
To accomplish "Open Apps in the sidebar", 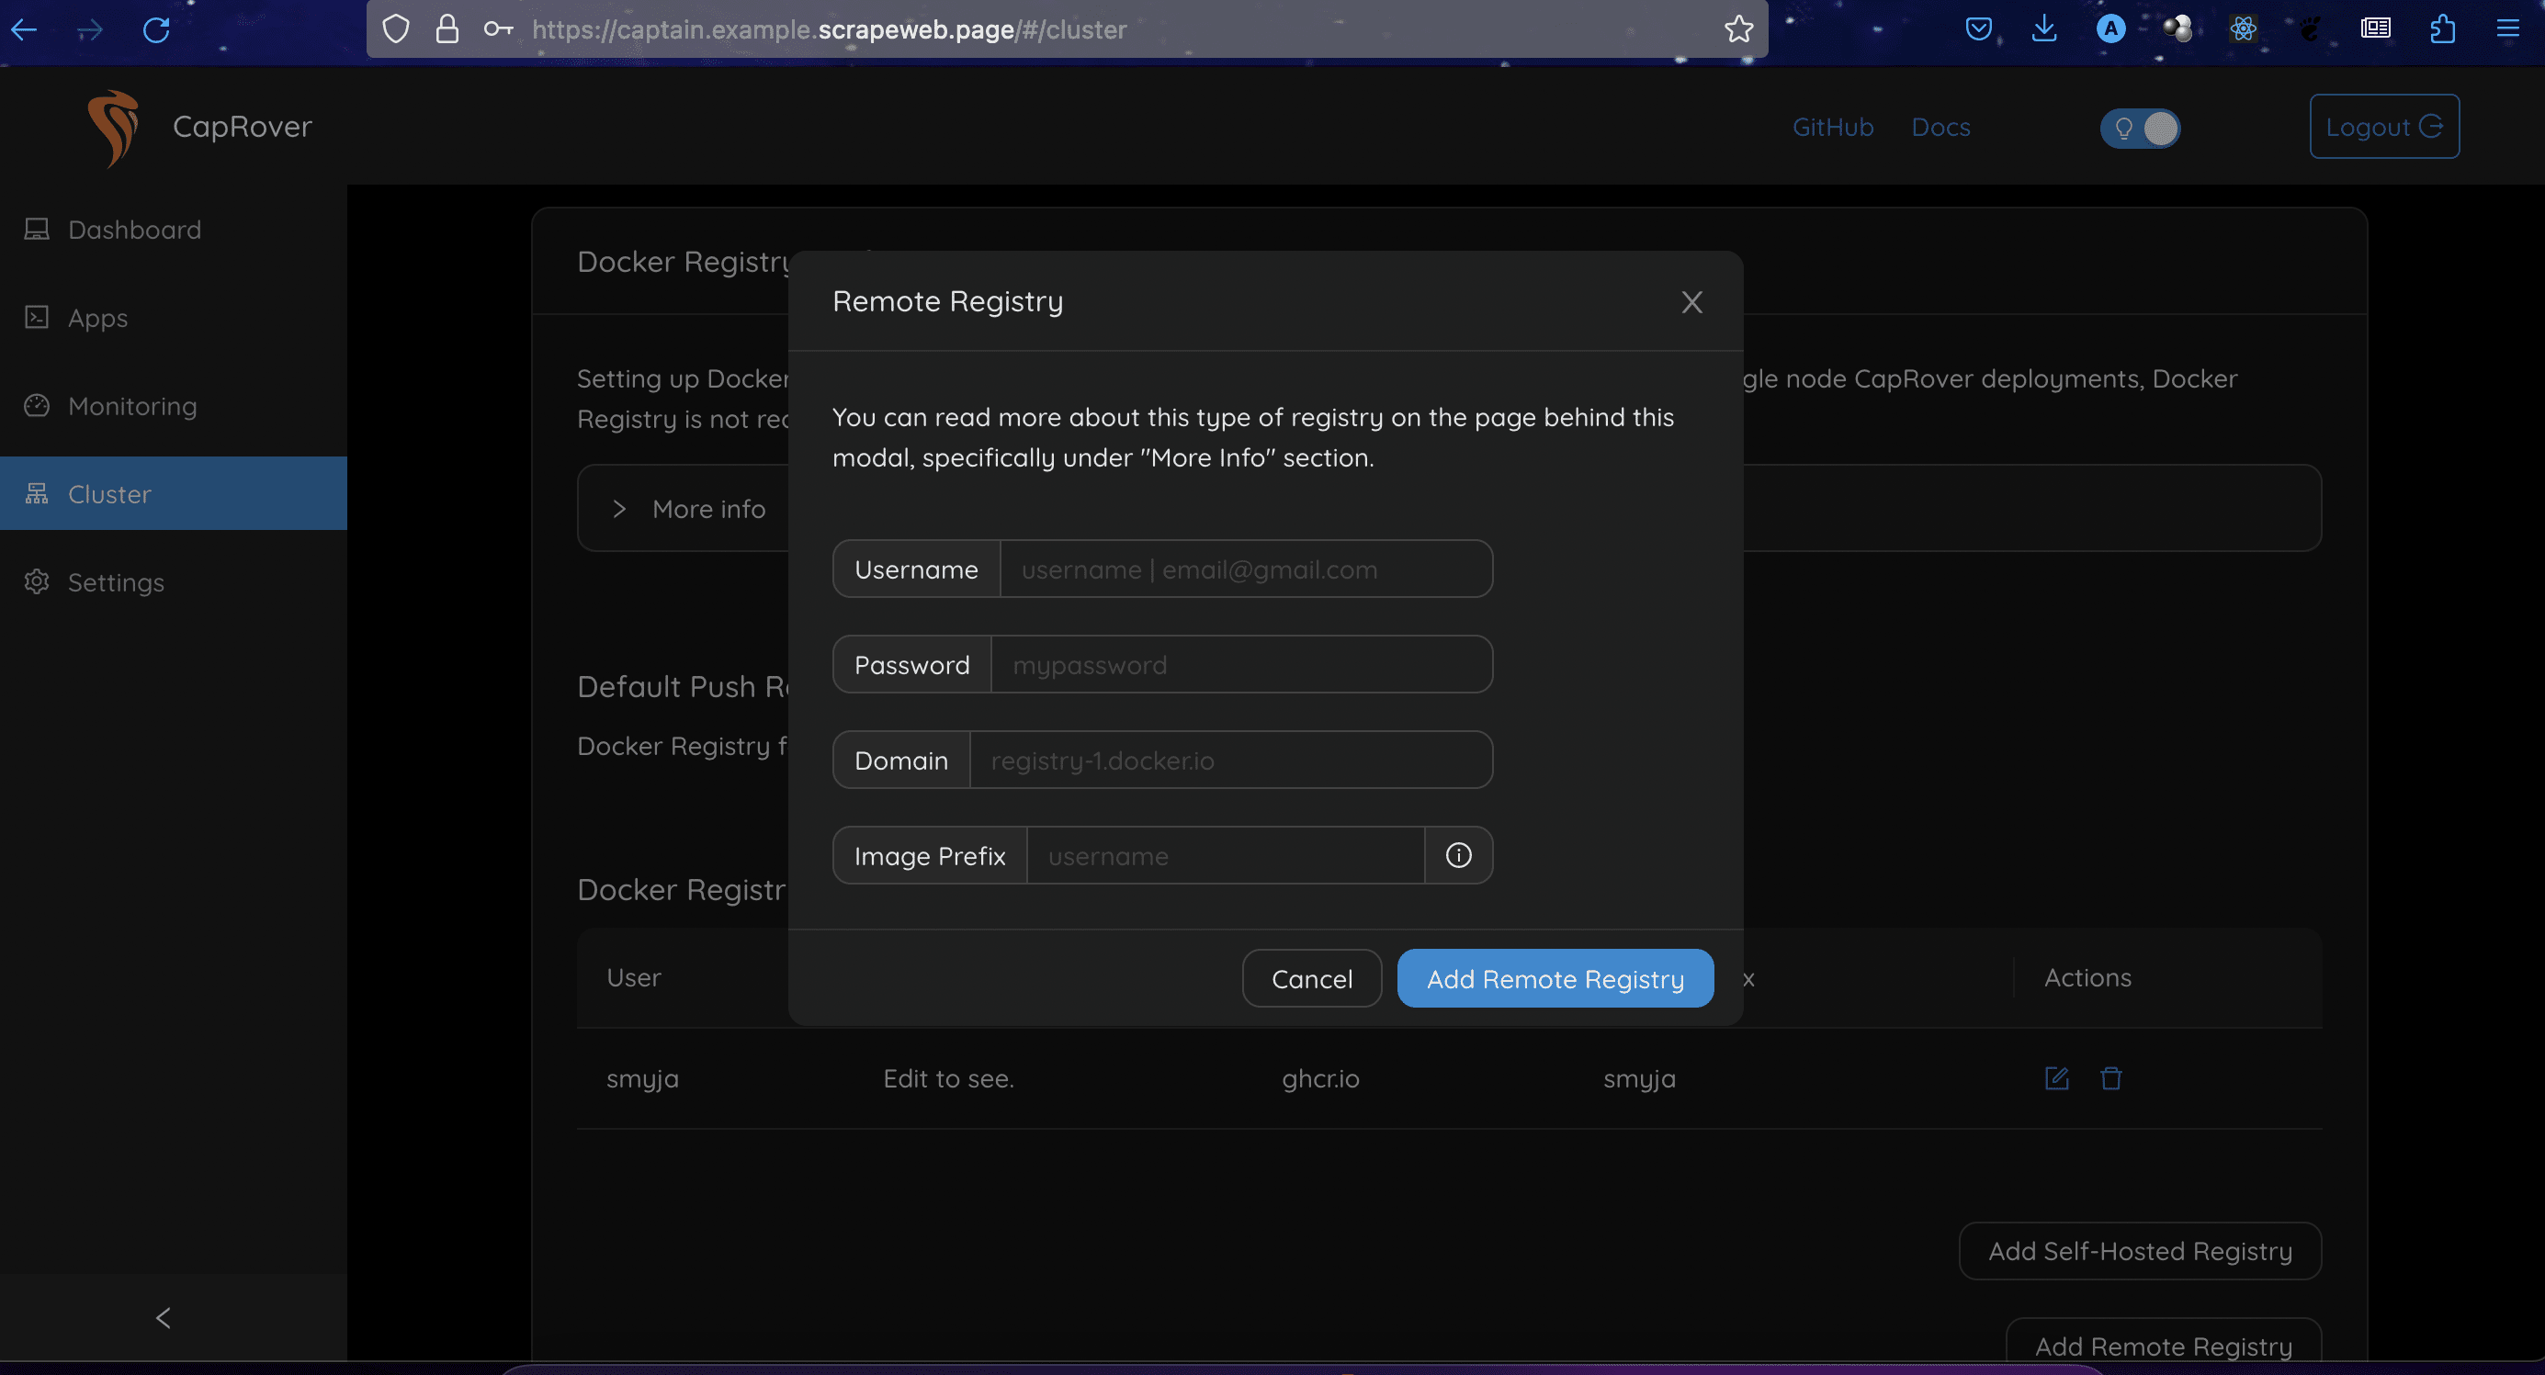I will pyautogui.click(x=97, y=318).
